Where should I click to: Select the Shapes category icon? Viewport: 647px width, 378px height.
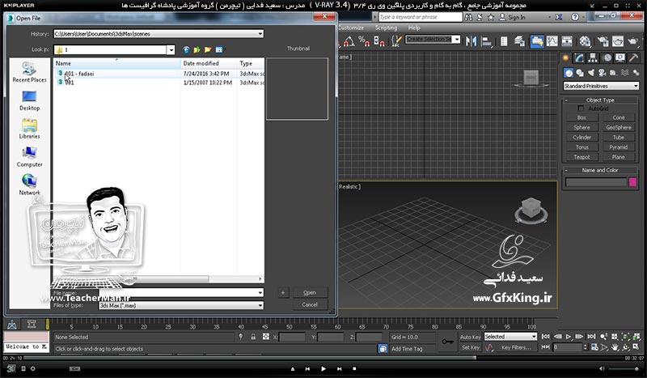pos(580,73)
